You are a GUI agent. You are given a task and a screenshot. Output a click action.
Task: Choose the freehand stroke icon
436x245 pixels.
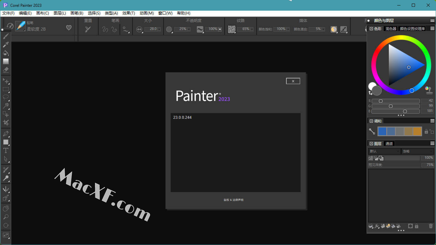105,29
